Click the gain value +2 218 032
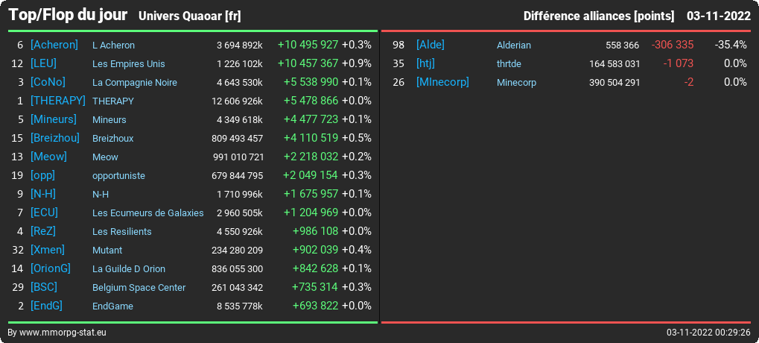The image size is (759, 343). (x=311, y=157)
